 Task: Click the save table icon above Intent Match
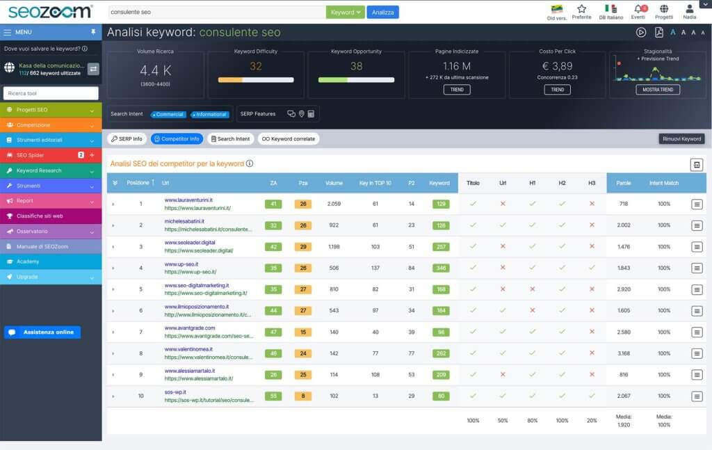(696, 164)
